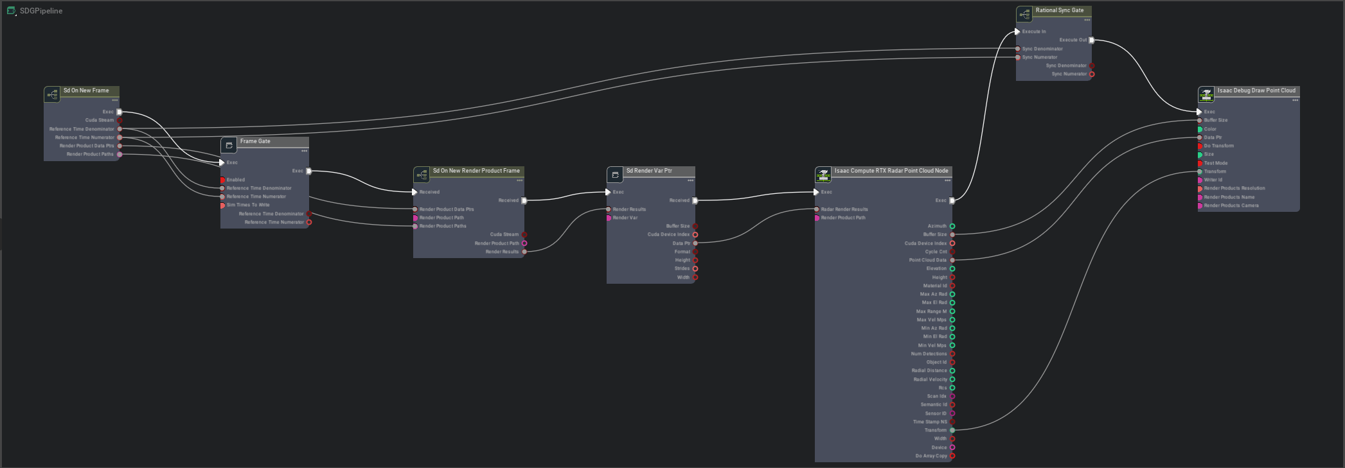
Task: Click the Radial Distance output pin
Action: pos(952,370)
